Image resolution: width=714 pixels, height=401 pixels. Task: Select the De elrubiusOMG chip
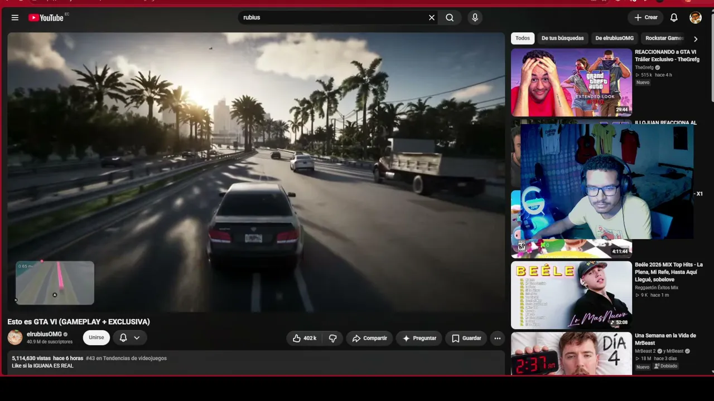click(614, 38)
